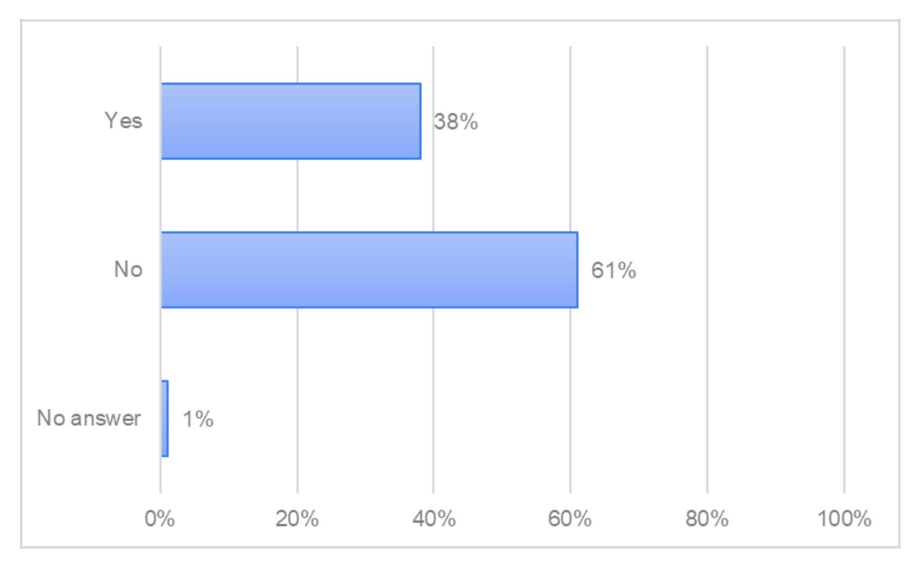Click the small No answer bar
This screenshot has width=922, height=562.
pyautogui.click(x=165, y=419)
